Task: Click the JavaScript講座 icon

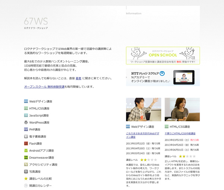Action: (26, 115)
